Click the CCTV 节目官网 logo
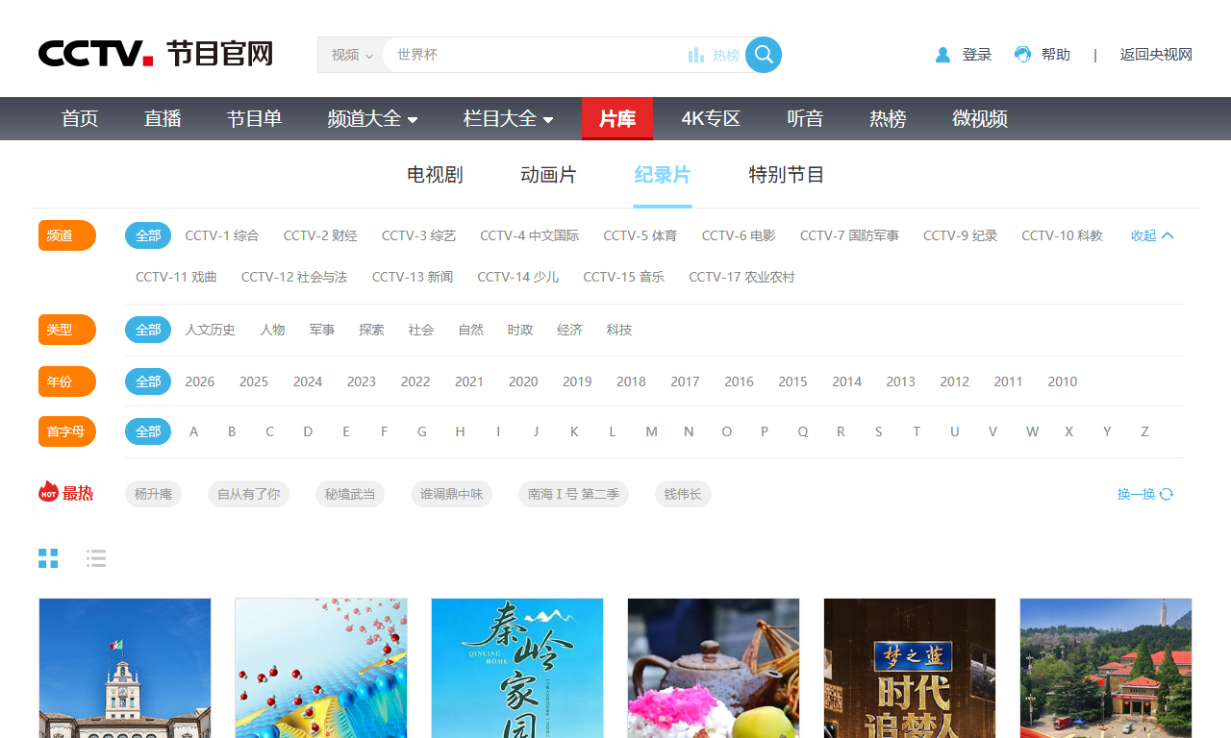1231x738 pixels. point(156,54)
